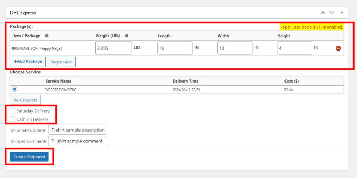
Task: Click the Cost ($) column header
Action: pyautogui.click(x=291, y=81)
